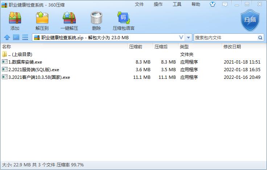Open the skin (shirt) icon in the title bar

click(212, 4)
